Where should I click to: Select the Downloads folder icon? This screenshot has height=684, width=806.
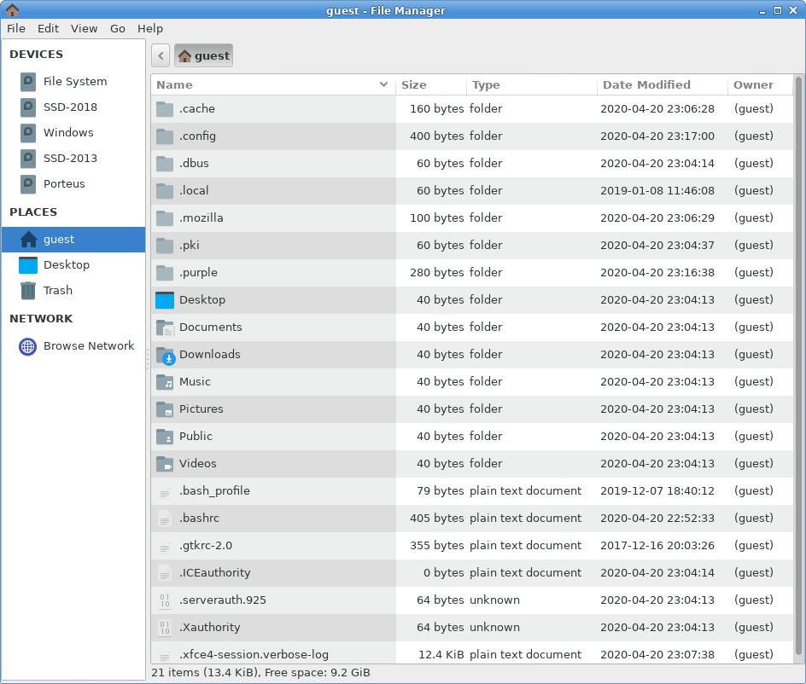click(165, 355)
